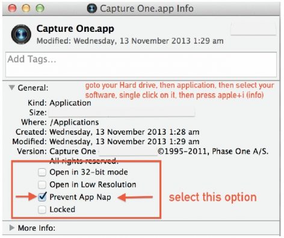Click the Capture One.app file name

[75, 29]
